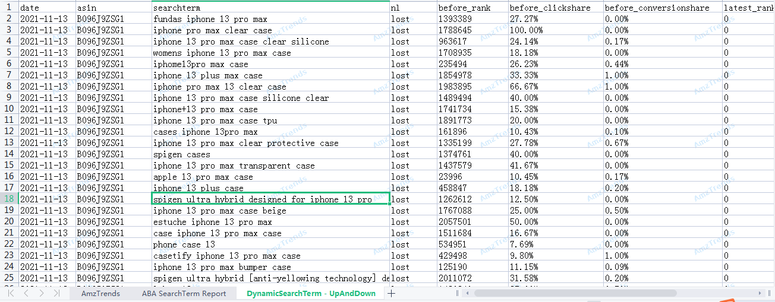Screen dimensions: 775x302
Task: Select the 'before_rank' header cell
Action: click(472, 8)
